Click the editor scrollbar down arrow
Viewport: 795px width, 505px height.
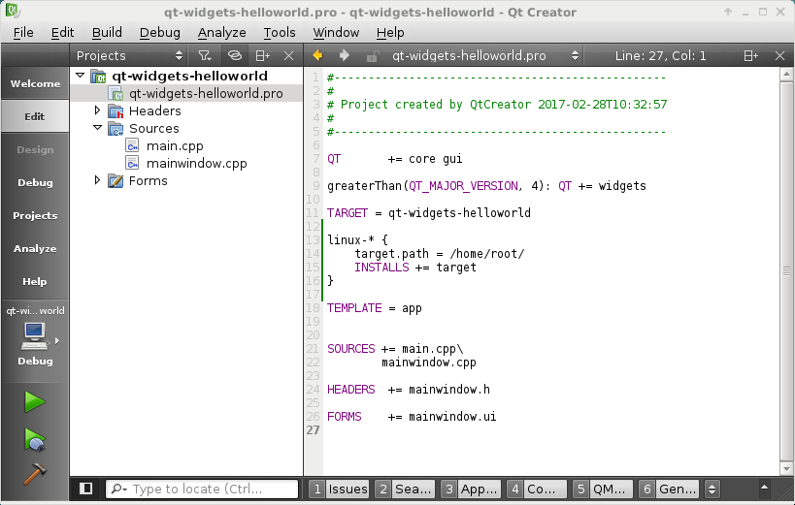pos(786,468)
